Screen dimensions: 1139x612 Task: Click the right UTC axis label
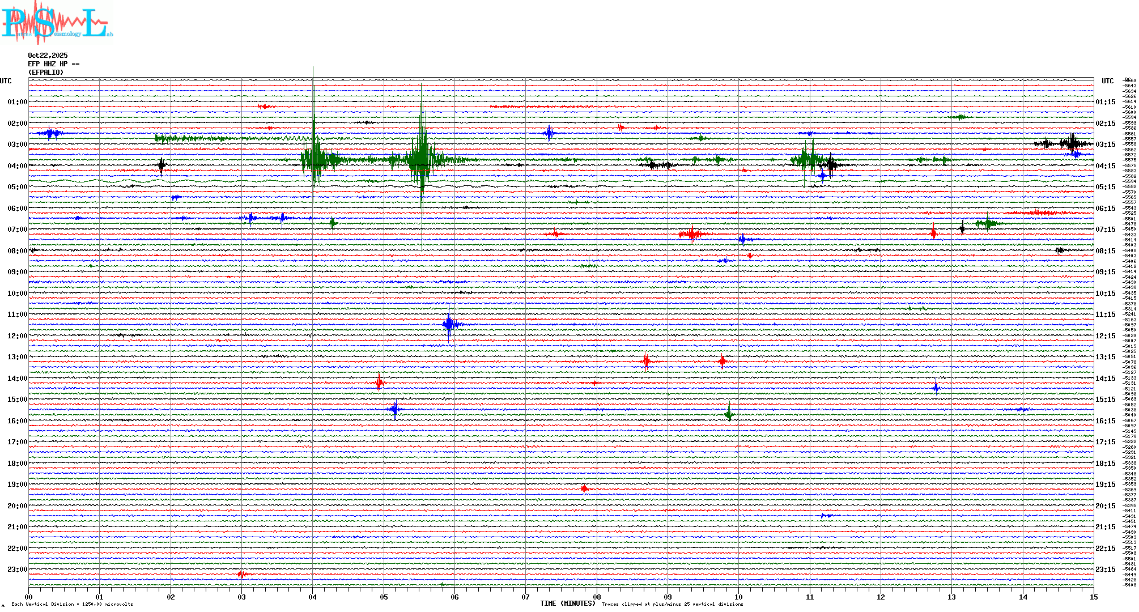pos(1107,81)
